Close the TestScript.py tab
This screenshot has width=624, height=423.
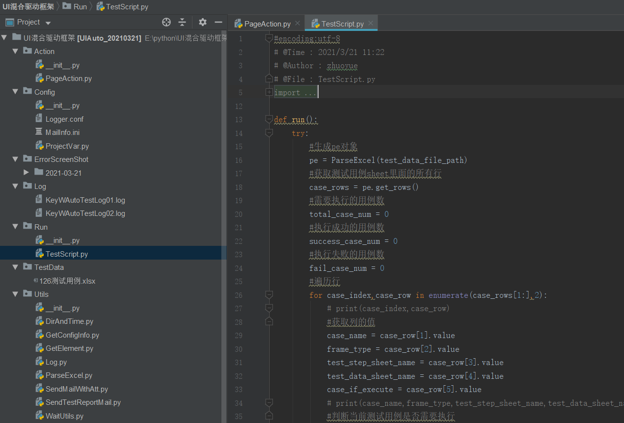(371, 23)
